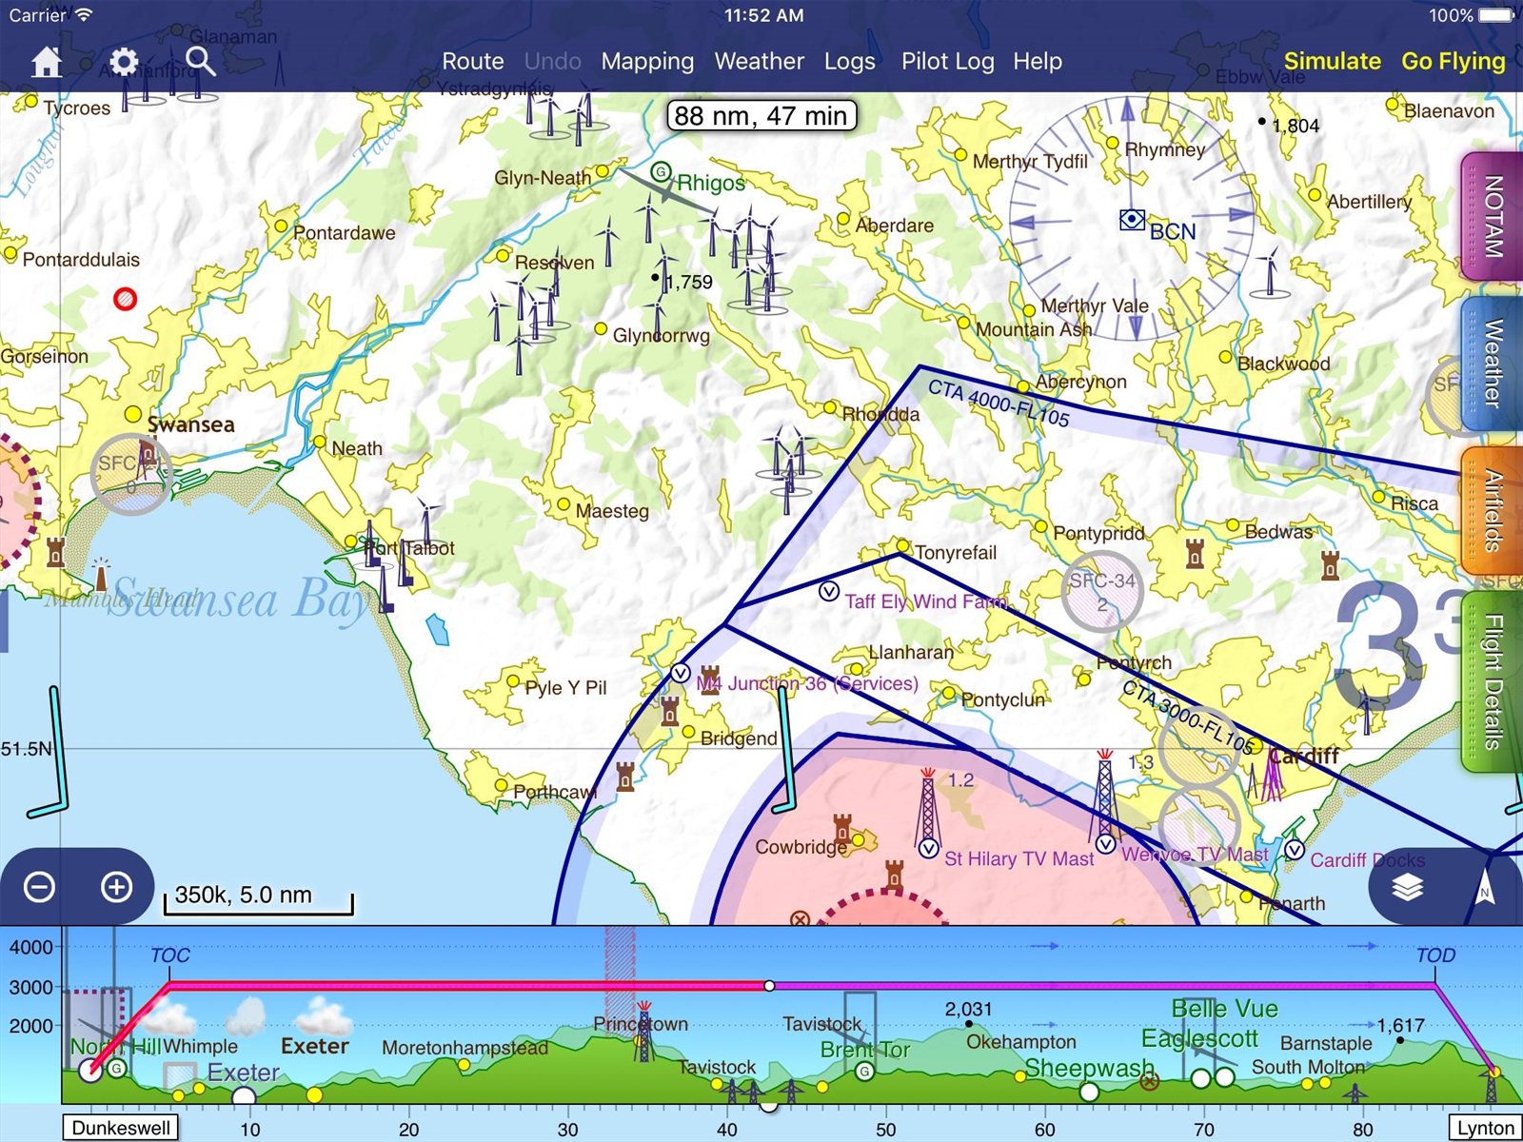Tap the castle icon near Cowbridge
The width and height of the screenshot is (1523, 1142).
[x=842, y=828]
